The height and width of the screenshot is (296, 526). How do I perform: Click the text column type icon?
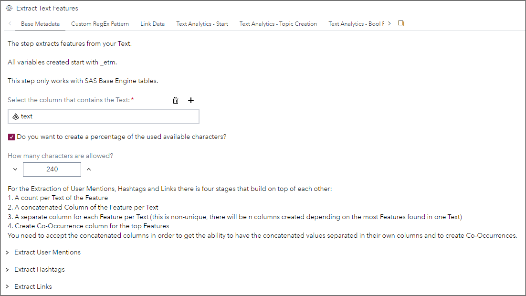pyautogui.click(x=15, y=116)
